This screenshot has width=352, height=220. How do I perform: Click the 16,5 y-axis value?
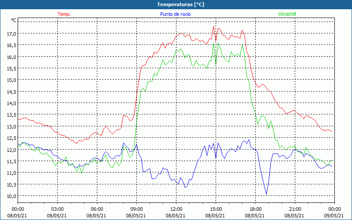(11, 45)
